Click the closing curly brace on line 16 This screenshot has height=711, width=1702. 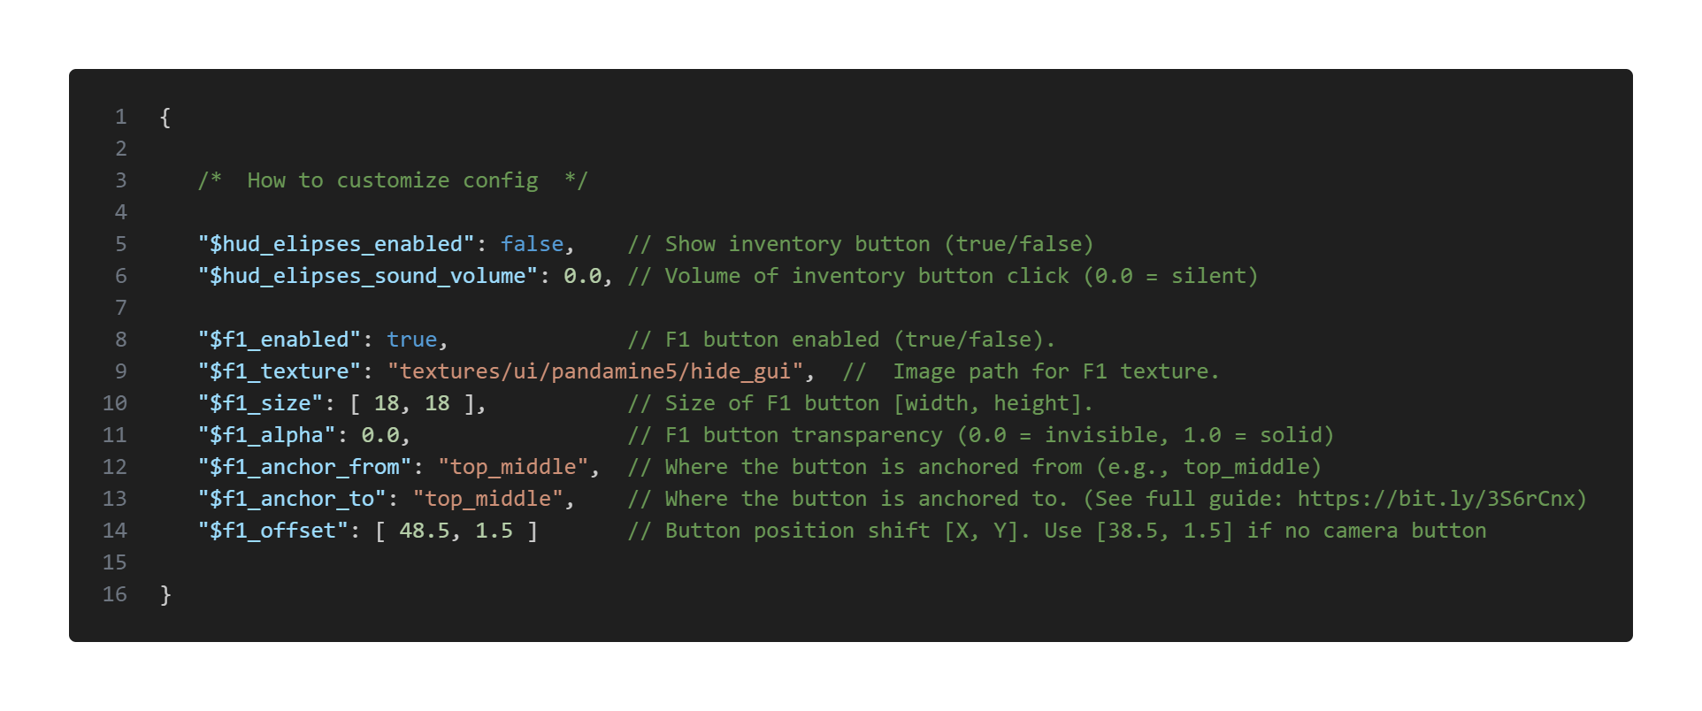[165, 594]
